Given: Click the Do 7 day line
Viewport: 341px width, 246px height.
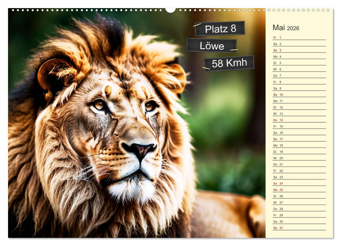Looking at the screenshot, I should pyautogui.click(x=299, y=76).
